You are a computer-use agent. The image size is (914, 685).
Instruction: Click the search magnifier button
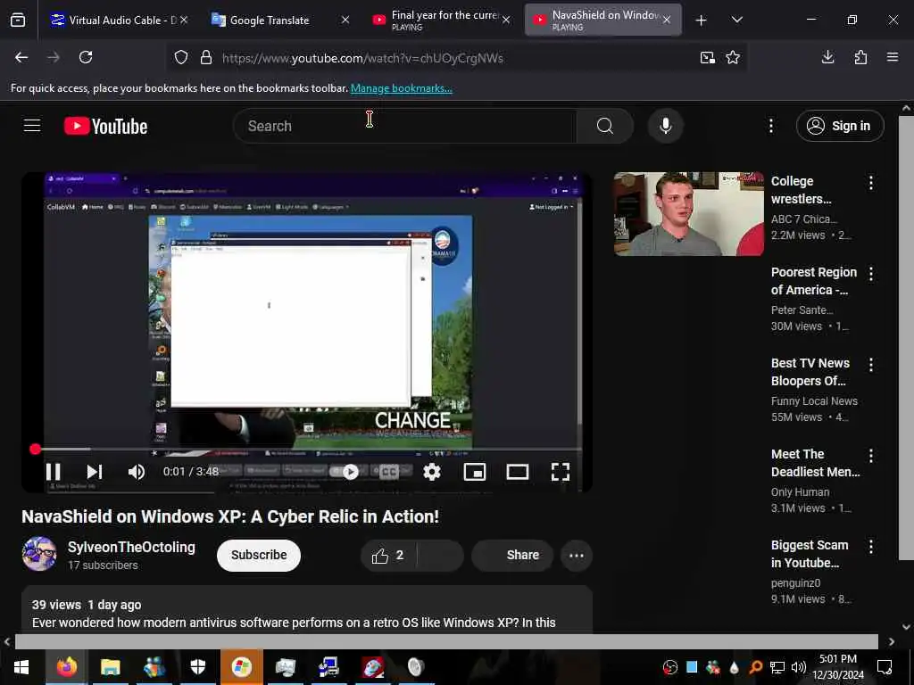point(605,126)
